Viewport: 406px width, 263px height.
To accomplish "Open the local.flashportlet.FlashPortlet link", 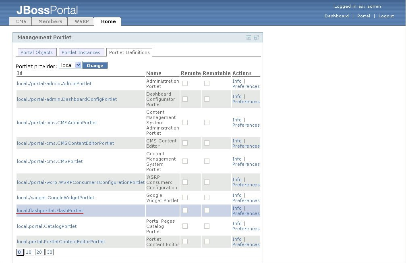I will [50, 211].
